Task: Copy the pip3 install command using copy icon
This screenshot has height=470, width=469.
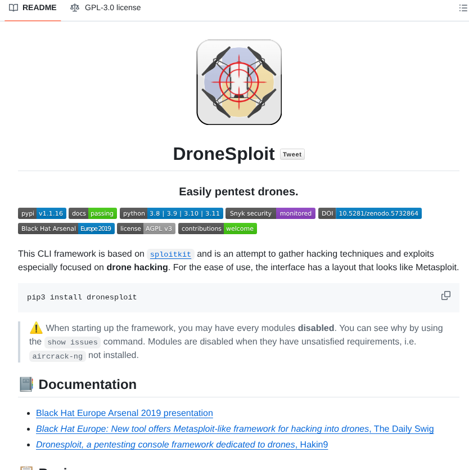Action: 445,295
